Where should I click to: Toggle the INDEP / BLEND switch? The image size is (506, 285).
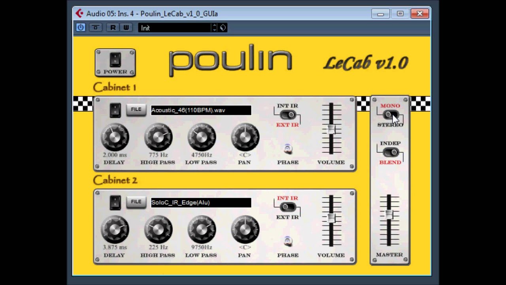[390, 152]
